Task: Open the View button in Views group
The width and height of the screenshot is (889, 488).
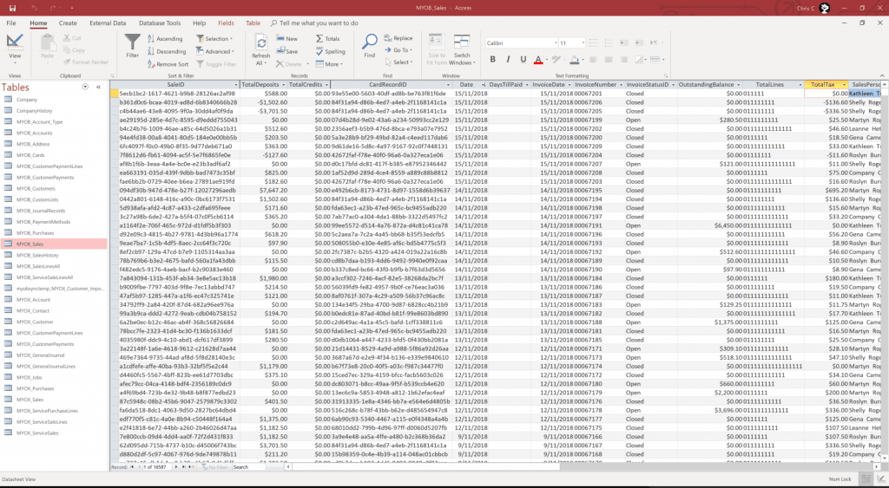Action: tap(15, 49)
